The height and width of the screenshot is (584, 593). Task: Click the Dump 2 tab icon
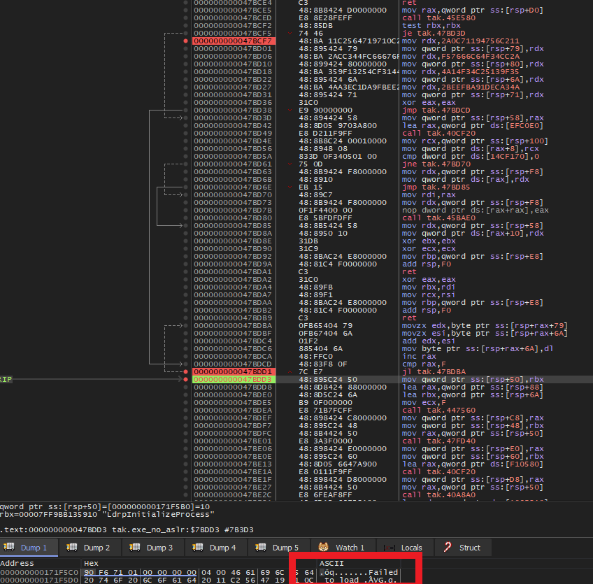tap(72, 548)
